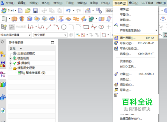Viewport: 167px width, 122px height.
Task: Select 选择(E) menu entry
Action: point(136,54)
